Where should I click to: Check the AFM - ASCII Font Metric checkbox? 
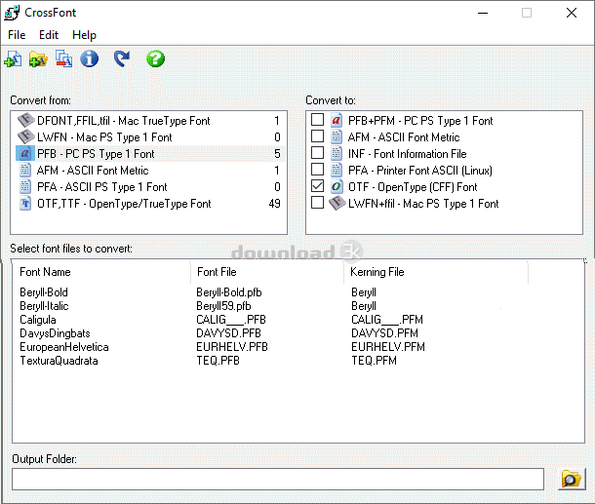[317, 137]
